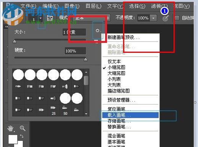Screen dimensions: 198x147
Task: Open the 模式 blend mode dropdown
Action: (91, 18)
